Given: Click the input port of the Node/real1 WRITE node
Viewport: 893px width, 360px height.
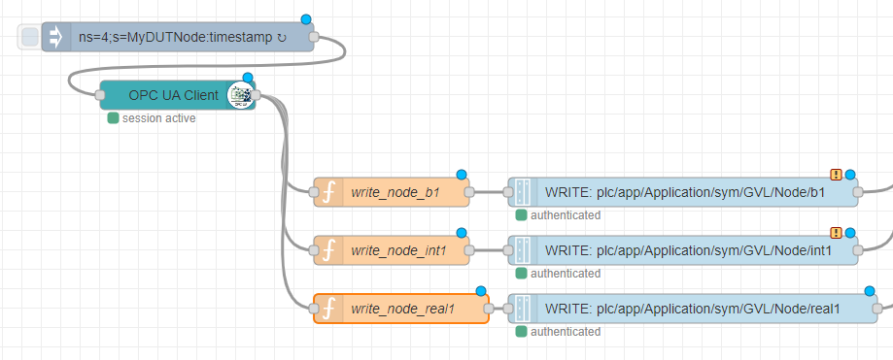Looking at the screenshot, I should pyautogui.click(x=508, y=309).
